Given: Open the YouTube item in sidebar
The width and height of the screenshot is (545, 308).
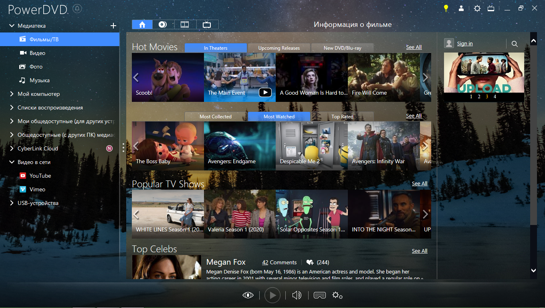Looking at the screenshot, I should [40, 176].
